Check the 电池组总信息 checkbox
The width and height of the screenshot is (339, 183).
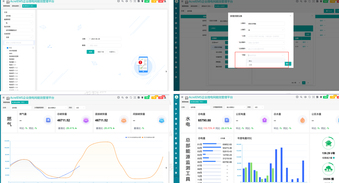[x=7, y=56]
